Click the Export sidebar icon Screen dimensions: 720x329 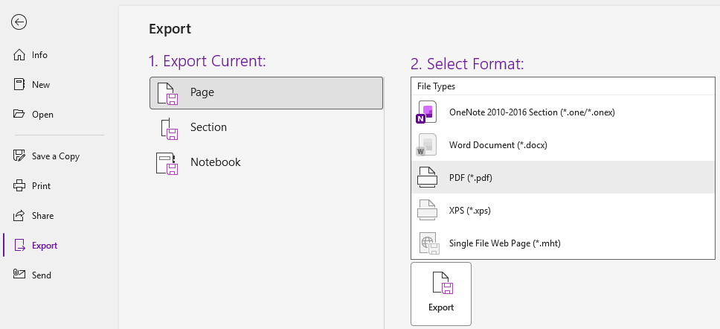point(20,246)
